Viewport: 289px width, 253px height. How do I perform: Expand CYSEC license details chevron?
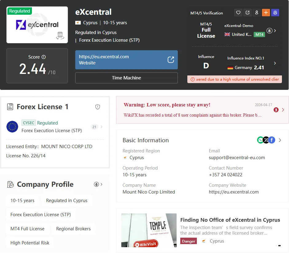tap(101, 127)
